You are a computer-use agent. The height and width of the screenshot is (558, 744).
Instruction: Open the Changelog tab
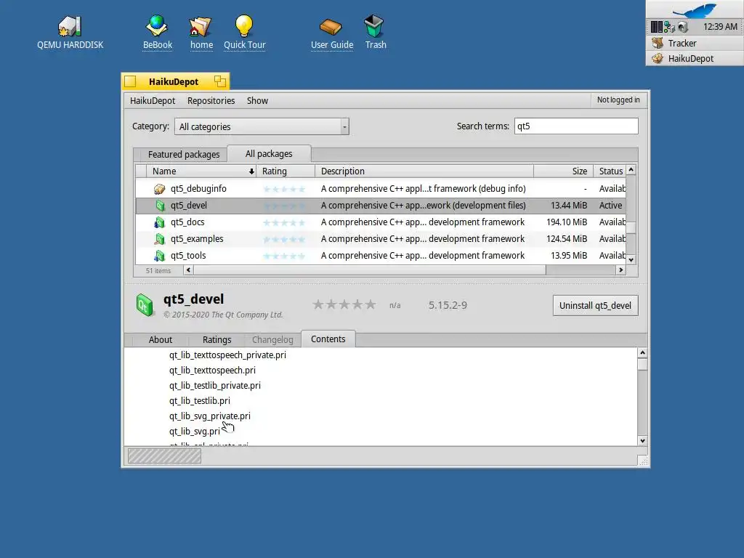[272, 340]
